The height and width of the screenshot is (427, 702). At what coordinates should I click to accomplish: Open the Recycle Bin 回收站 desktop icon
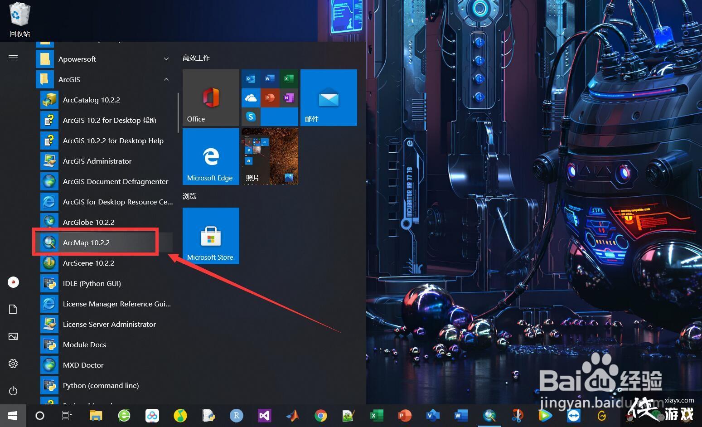click(x=19, y=20)
